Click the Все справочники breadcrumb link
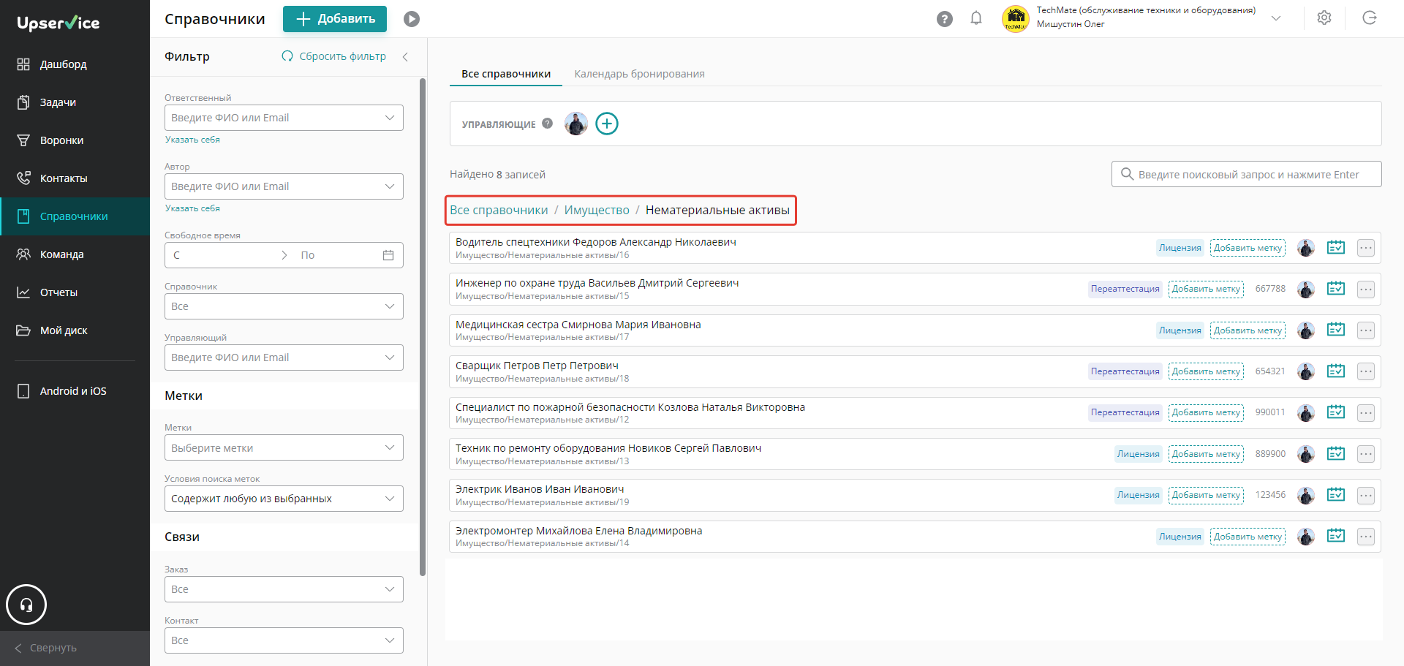 click(499, 211)
